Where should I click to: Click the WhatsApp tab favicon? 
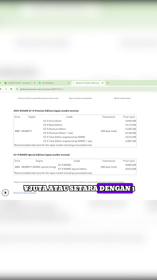(x=40, y=83)
